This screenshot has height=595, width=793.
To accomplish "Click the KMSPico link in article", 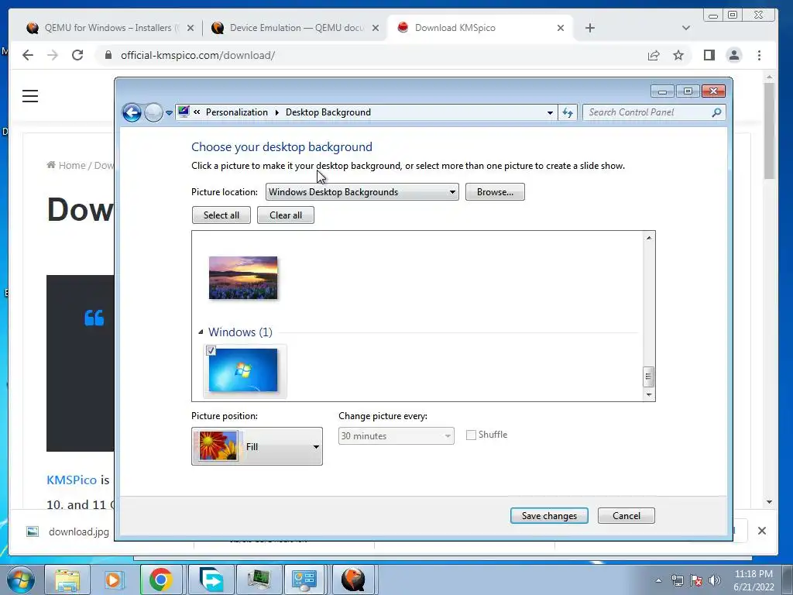I will [71, 480].
